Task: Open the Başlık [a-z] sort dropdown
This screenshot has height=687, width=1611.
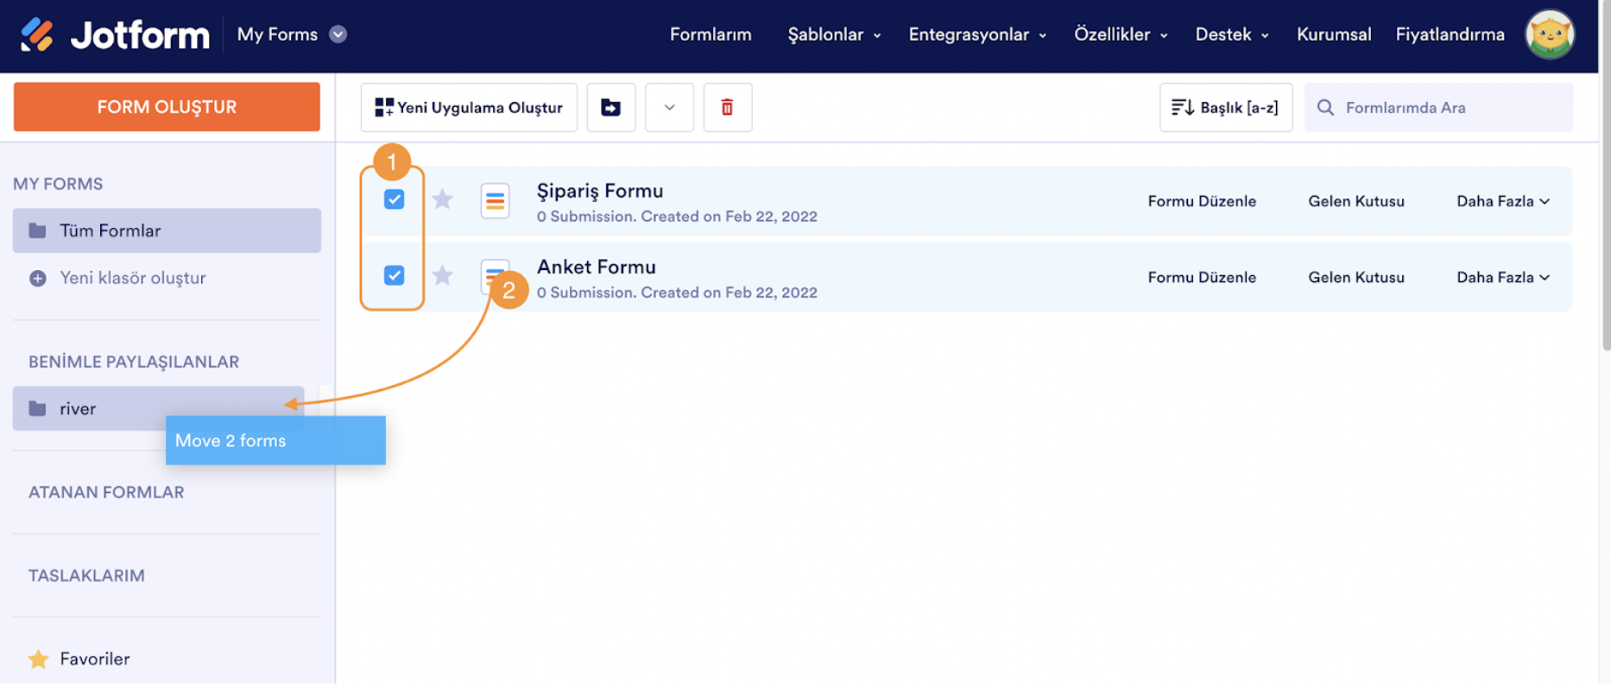Action: (x=1226, y=108)
